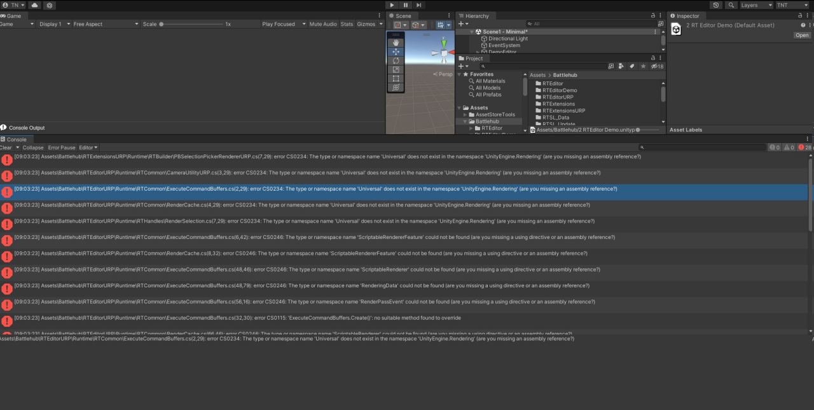Toggle Scene grid snapping button
This screenshot has width=814, height=410.
441,25
